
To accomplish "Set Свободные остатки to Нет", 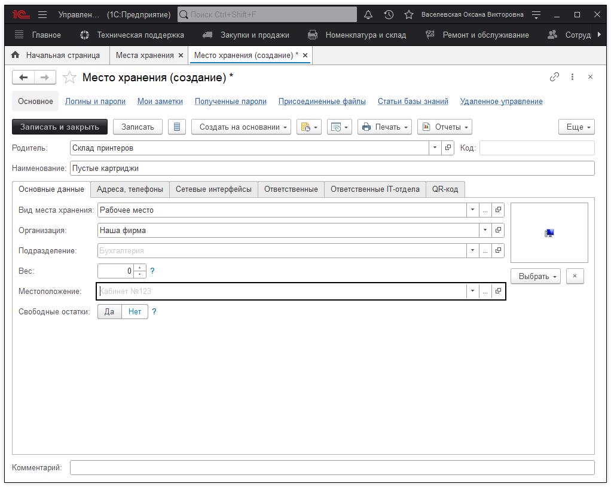I will coord(135,311).
